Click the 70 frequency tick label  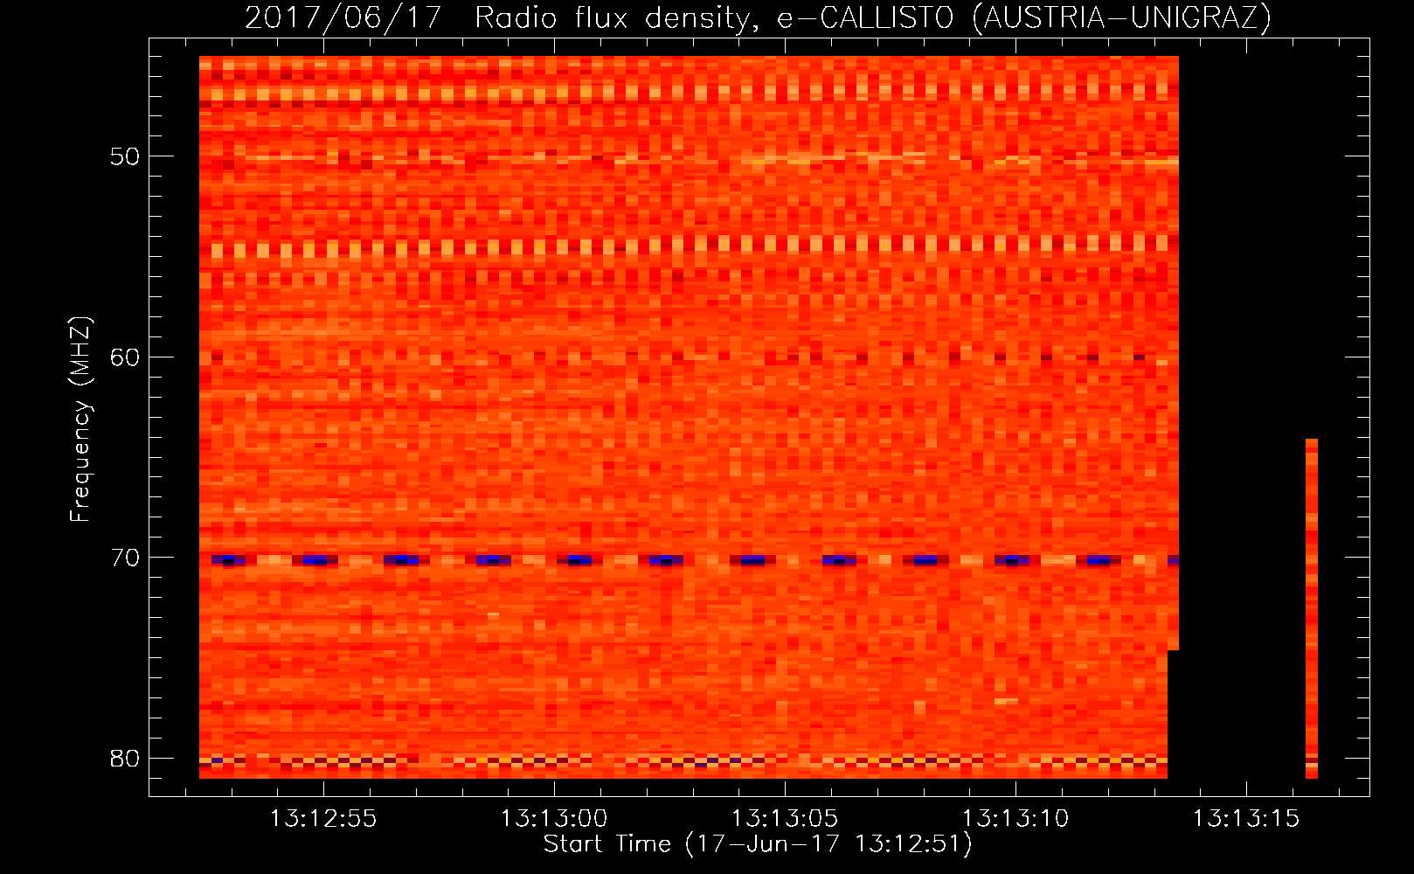[x=125, y=557]
